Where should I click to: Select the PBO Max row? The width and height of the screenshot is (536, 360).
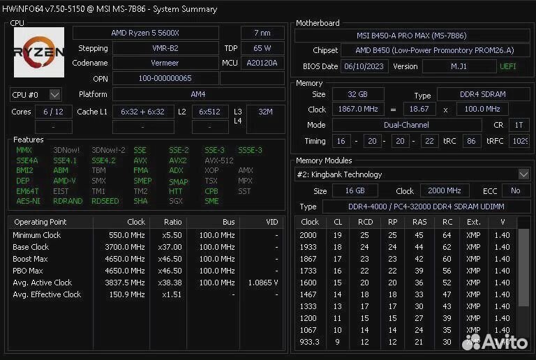146,271
